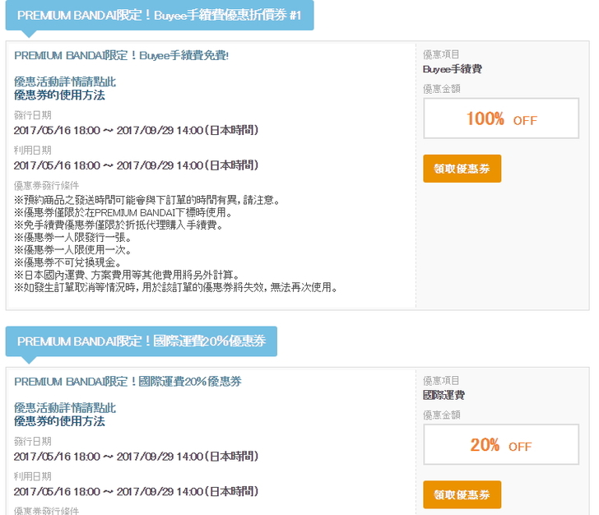
Task: Click the 利用日期 date range in 國際運費 coupon
Action: click(136, 492)
